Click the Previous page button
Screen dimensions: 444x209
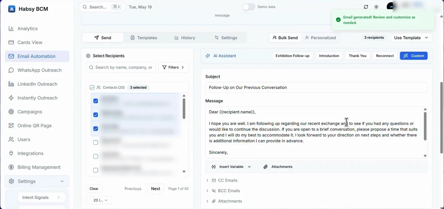(133, 189)
